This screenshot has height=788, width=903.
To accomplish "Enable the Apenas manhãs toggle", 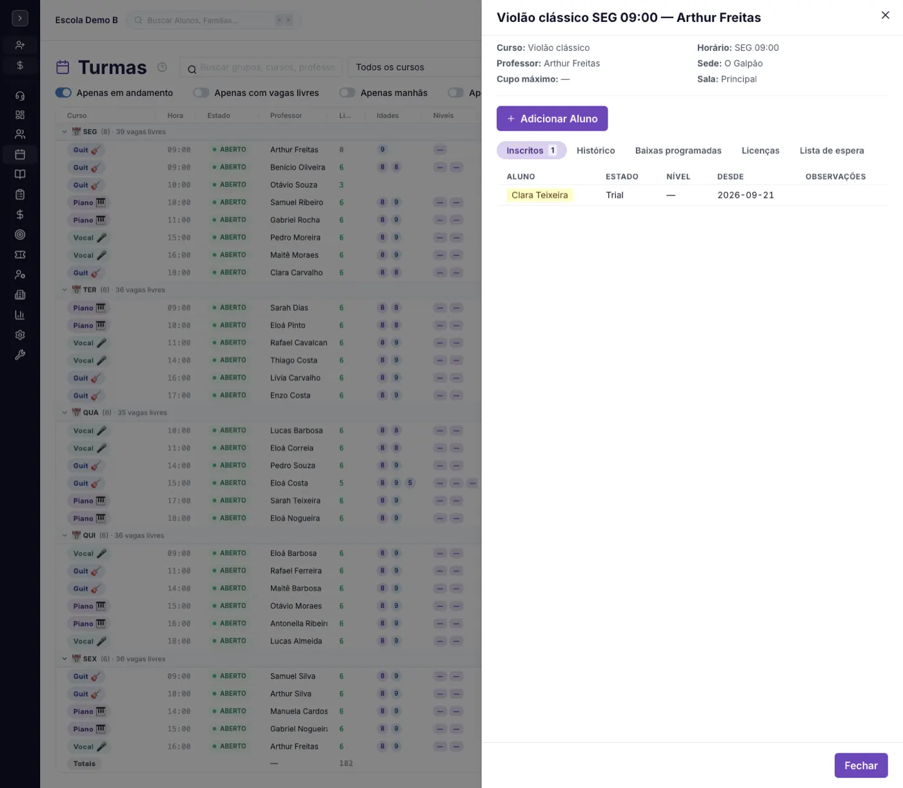I will click(348, 93).
